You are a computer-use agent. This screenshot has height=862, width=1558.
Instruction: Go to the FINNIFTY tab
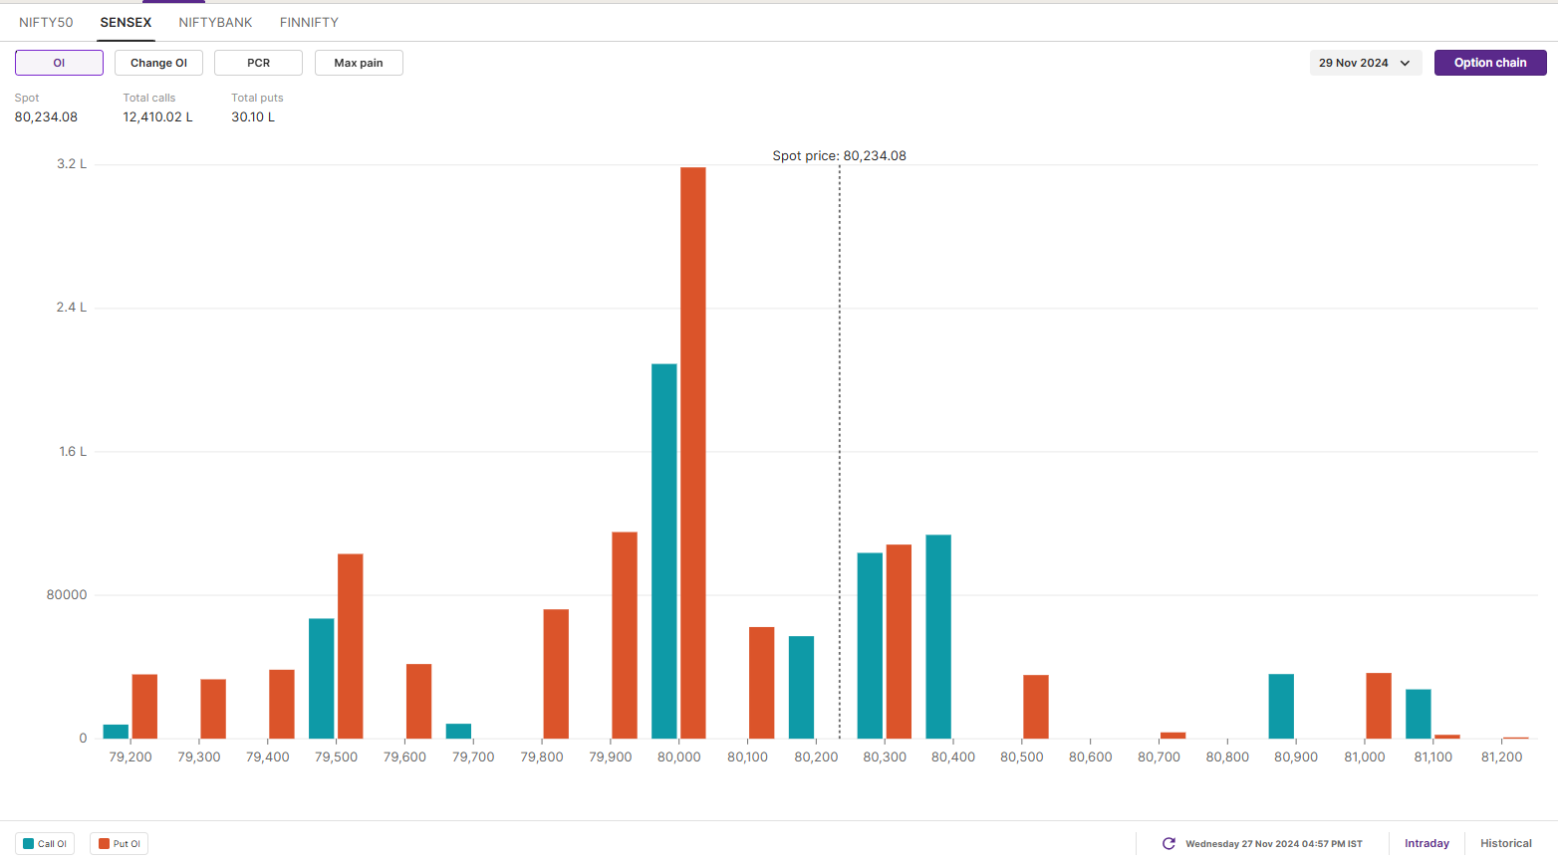tap(309, 22)
